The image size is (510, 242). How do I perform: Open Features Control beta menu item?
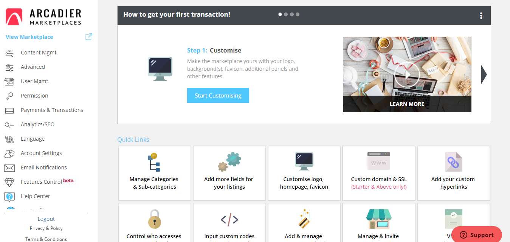tap(42, 182)
